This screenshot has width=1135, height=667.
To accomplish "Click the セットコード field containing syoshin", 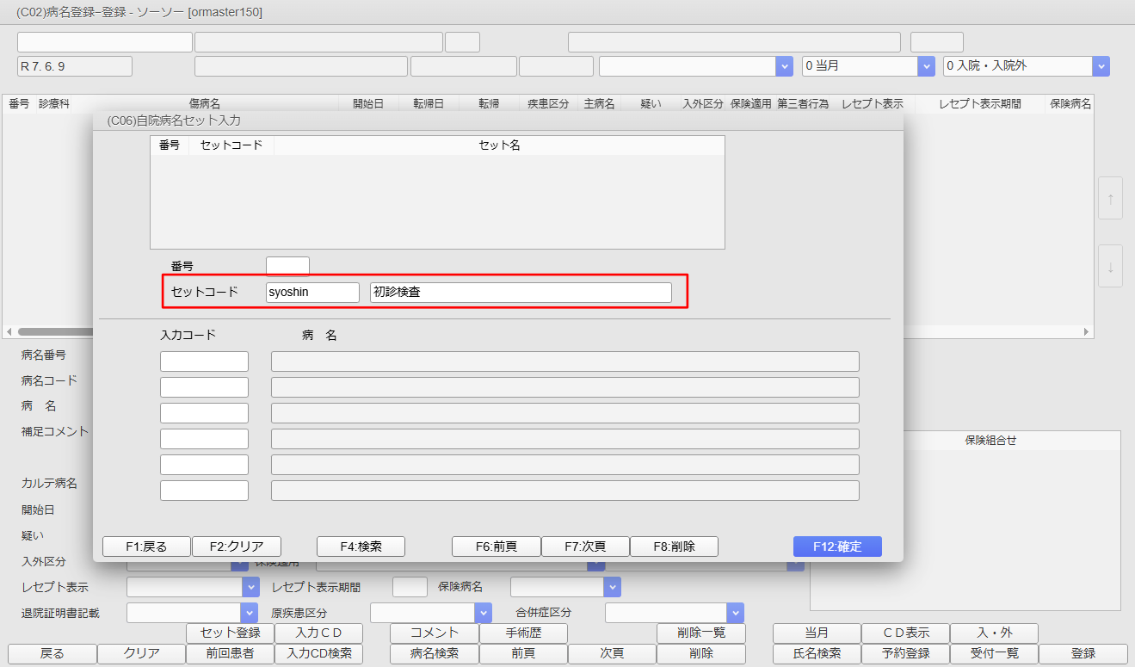I will click(x=312, y=293).
